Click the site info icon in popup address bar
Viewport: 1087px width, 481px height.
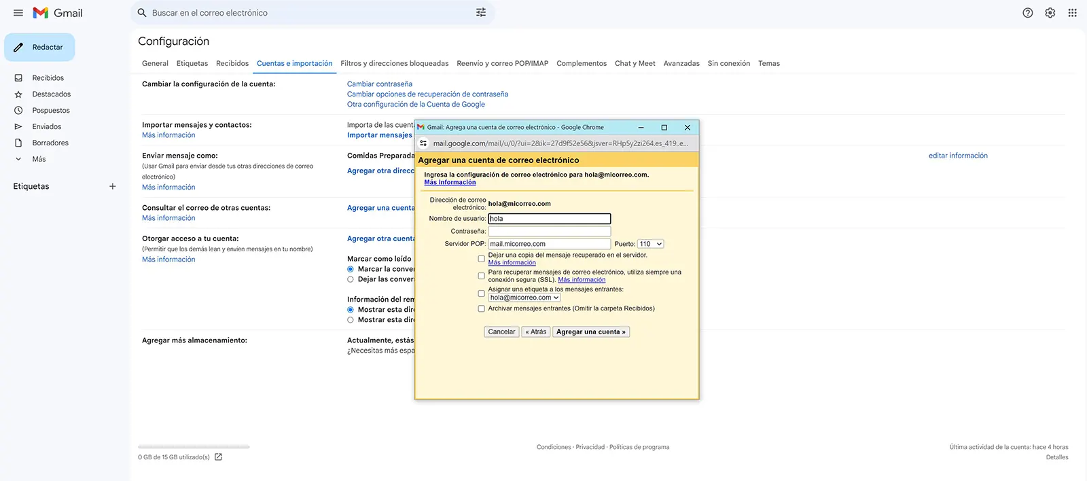coord(423,143)
